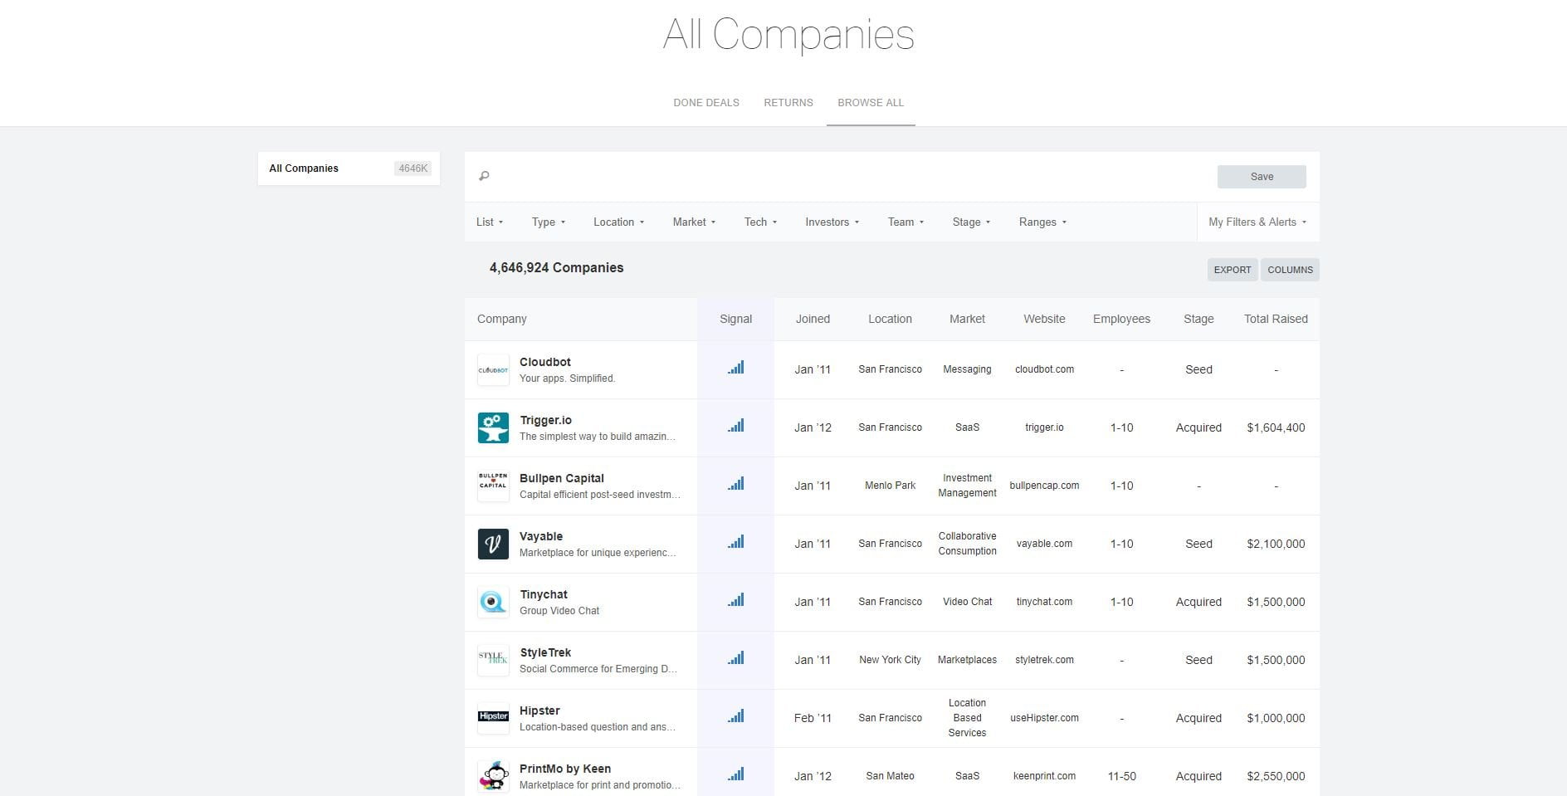Open tinychat.com website link
This screenshot has width=1567, height=796.
coord(1044,602)
